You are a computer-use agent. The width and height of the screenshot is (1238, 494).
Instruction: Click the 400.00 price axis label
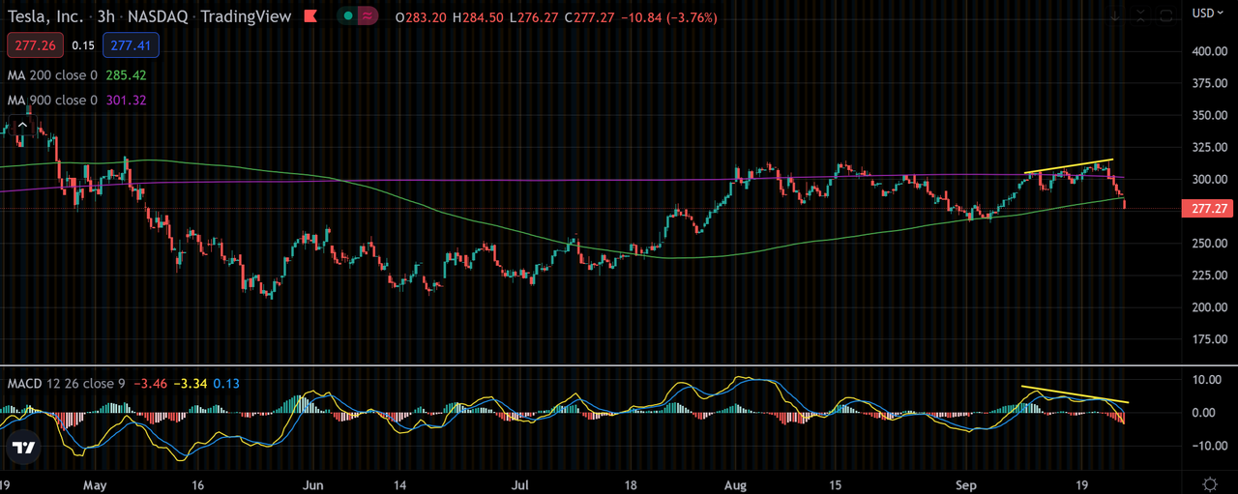1209,51
